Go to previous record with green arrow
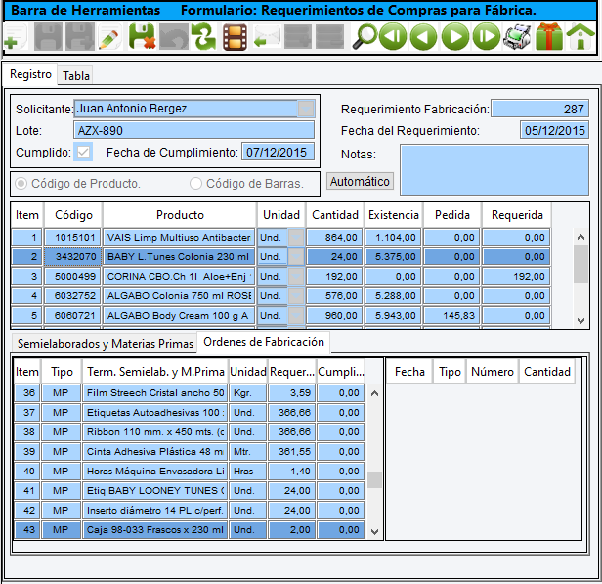This screenshot has width=602, height=584. (x=424, y=37)
